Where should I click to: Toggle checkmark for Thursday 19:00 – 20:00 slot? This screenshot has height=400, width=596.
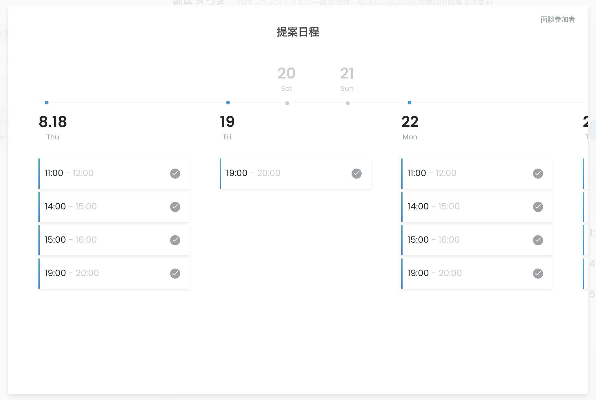pos(175,274)
